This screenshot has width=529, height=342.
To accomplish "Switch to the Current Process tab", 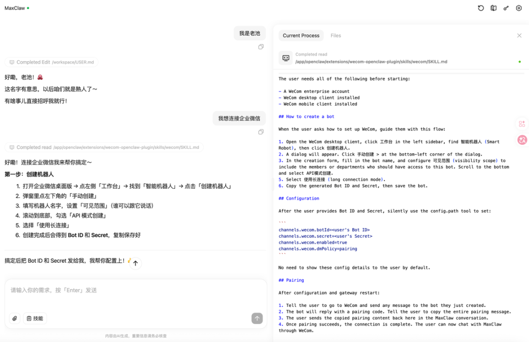I will [301, 35].
